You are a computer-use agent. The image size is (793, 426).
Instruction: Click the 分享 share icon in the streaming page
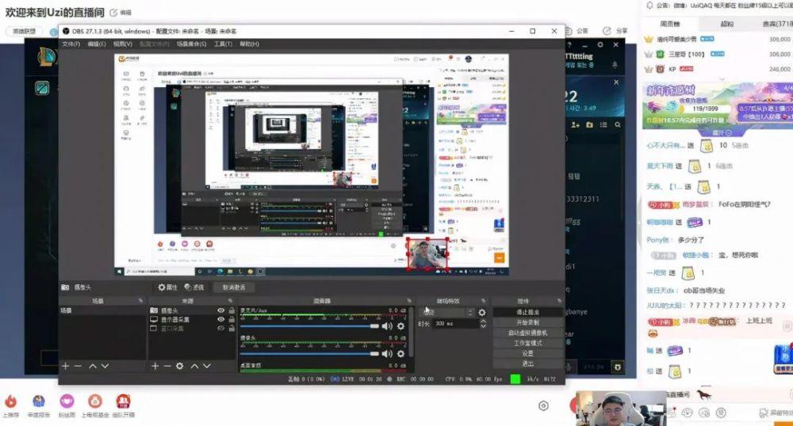[x=615, y=31]
